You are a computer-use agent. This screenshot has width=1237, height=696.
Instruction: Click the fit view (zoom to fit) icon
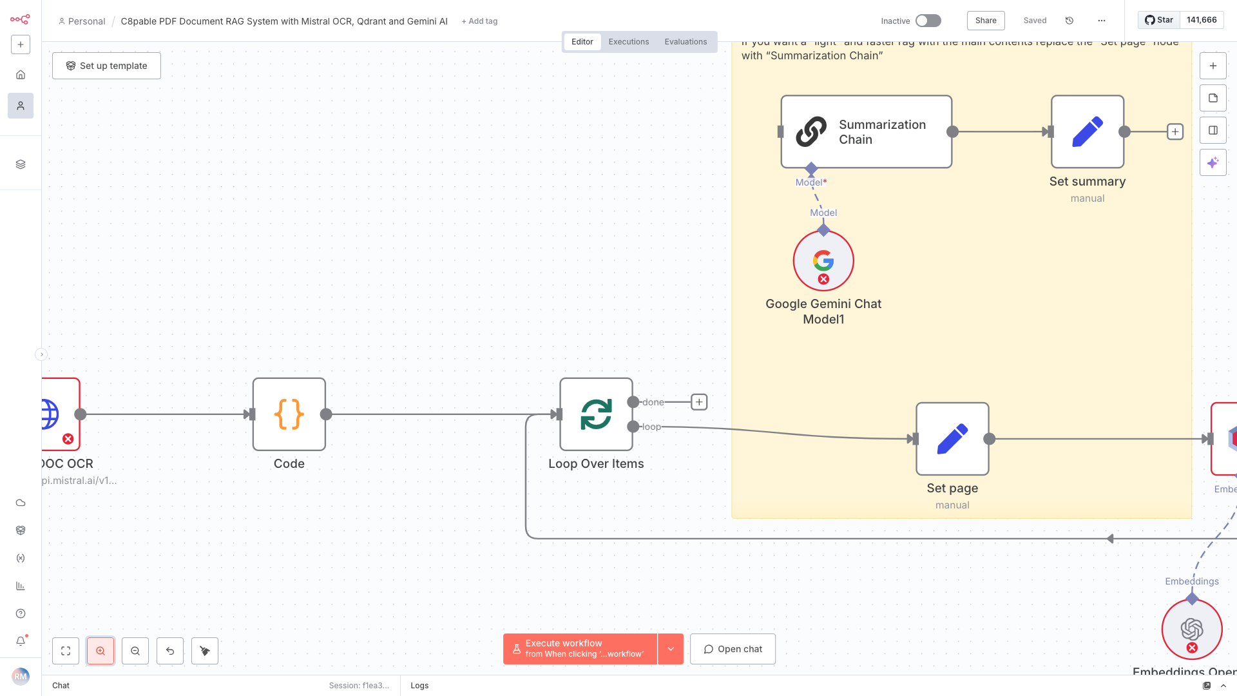coord(66,651)
